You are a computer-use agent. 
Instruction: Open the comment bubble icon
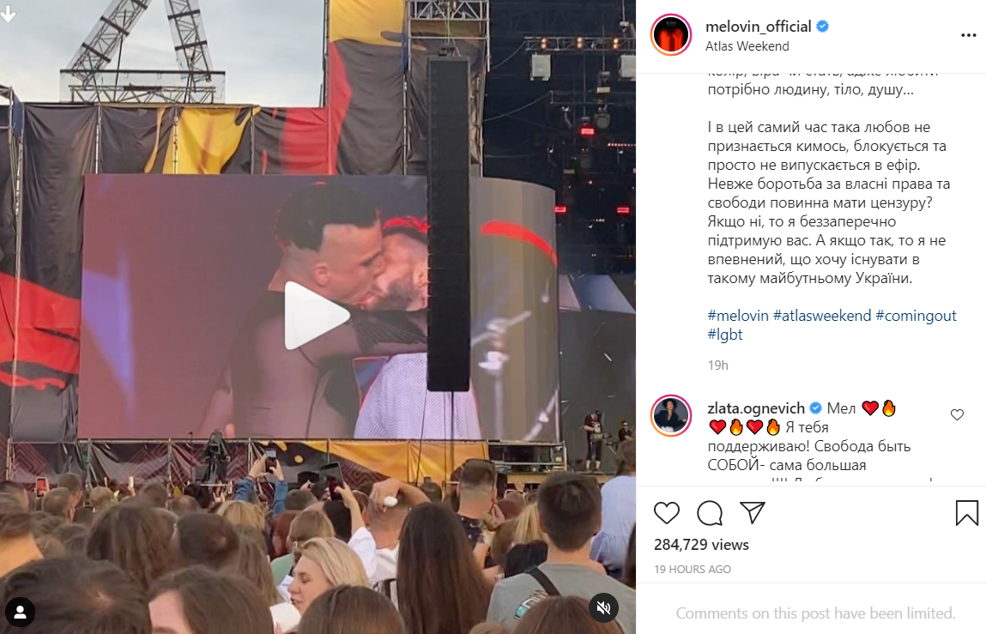(x=710, y=513)
